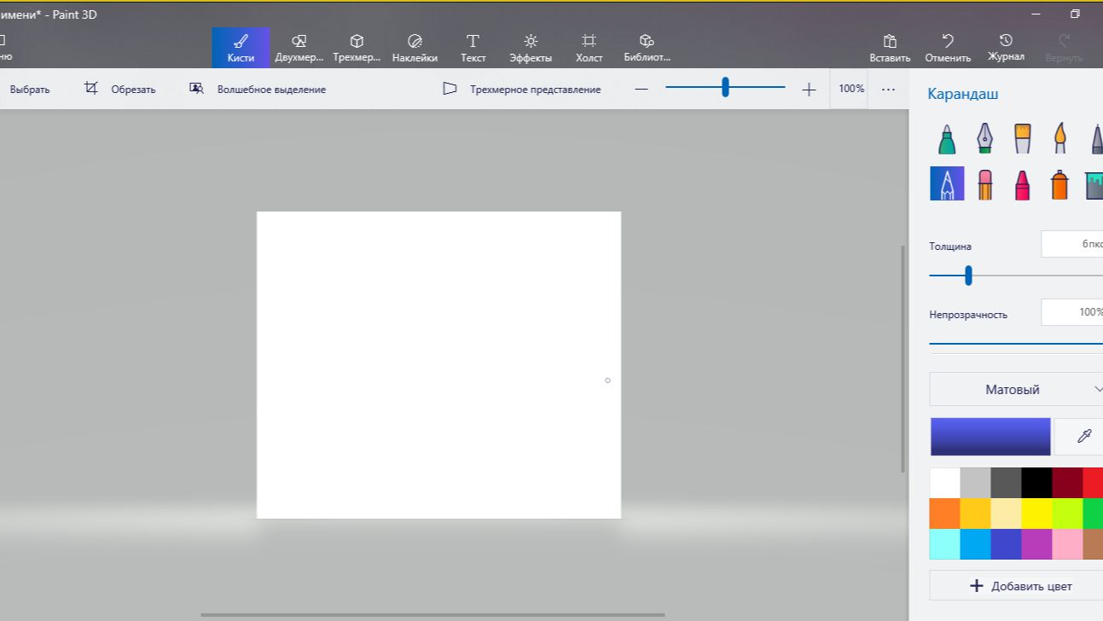Activate Волшебное выделение magic select
Viewport: 1103px width, 621px height.
[x=258, y=89]
